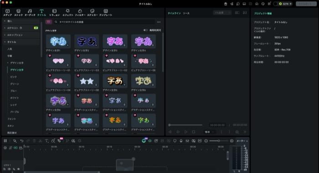
Task: Adjust the timeline zoom slider
Action: (x=219, y=141)
